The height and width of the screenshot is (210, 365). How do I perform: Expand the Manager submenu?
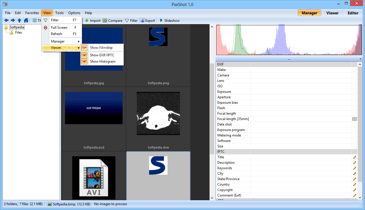pos(62,41)
